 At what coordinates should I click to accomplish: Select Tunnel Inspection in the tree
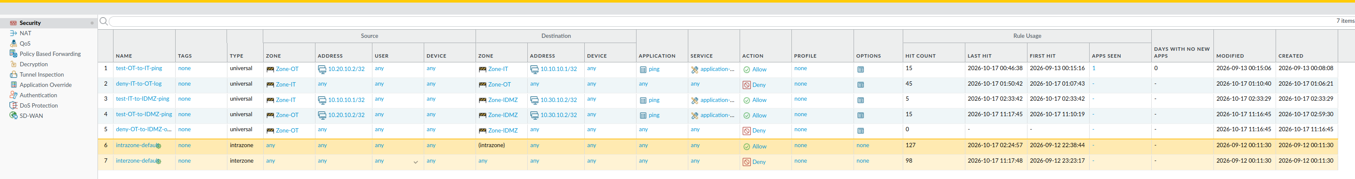[41, 74]
